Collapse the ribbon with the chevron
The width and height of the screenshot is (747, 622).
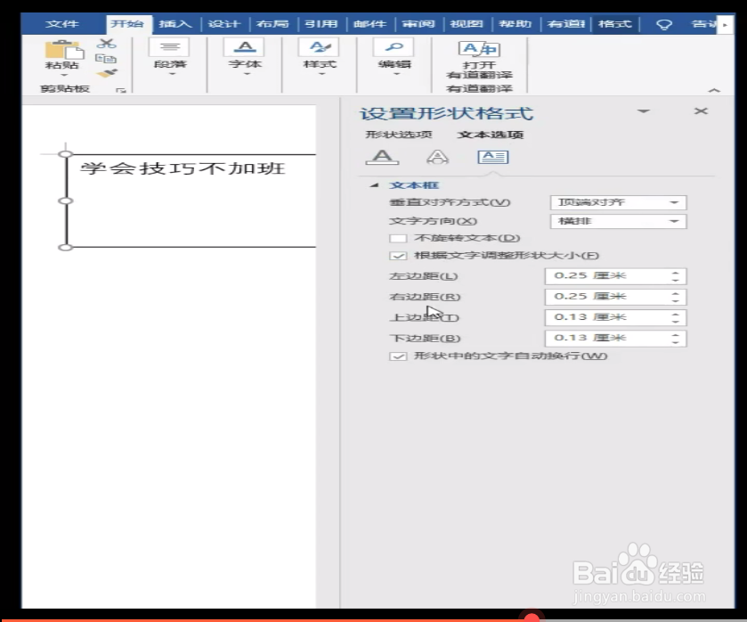coord(714,90)
